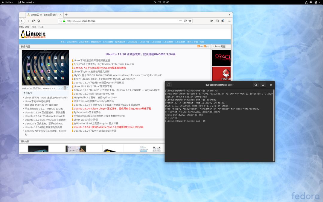Image resolution: width=323 pixels, height=202 pixels.
Task: Save the page to Pocket
Action: coord(185,21)
